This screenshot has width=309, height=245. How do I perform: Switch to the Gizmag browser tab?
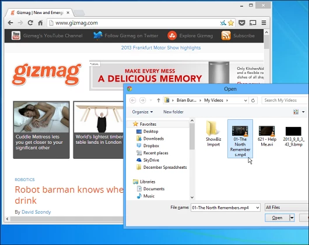(x=40, y=13)
